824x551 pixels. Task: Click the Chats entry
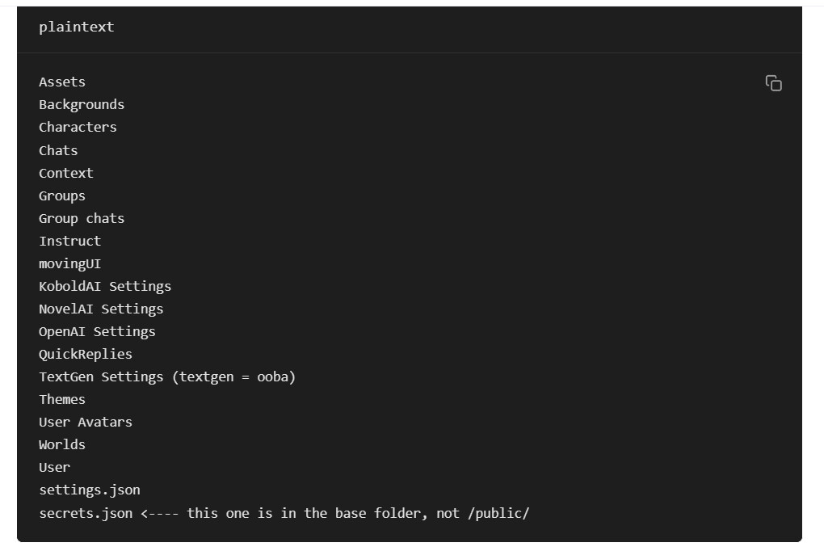pos(58,150)
